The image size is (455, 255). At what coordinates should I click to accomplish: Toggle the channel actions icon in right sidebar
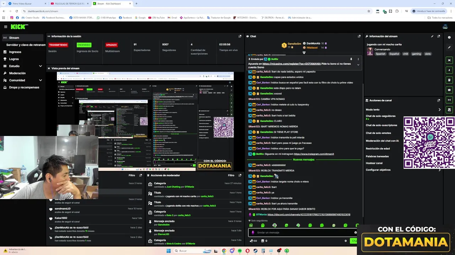(449, 110)
